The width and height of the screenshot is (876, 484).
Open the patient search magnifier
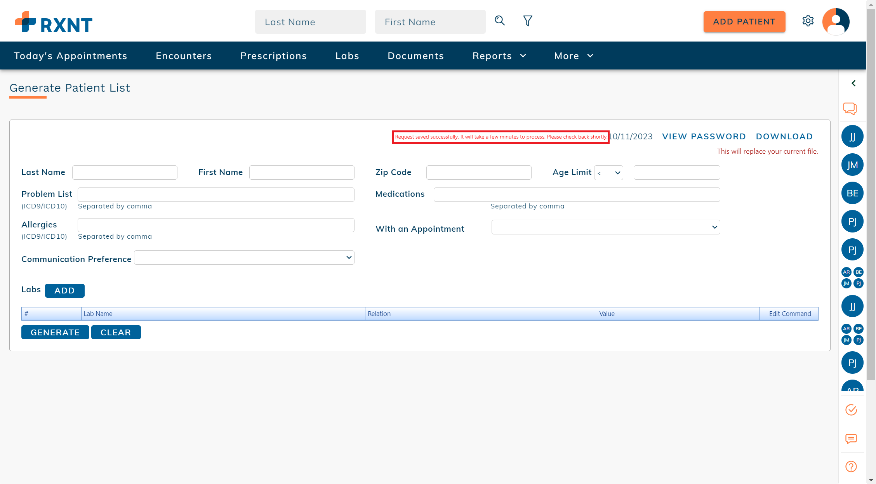(499, 21)
